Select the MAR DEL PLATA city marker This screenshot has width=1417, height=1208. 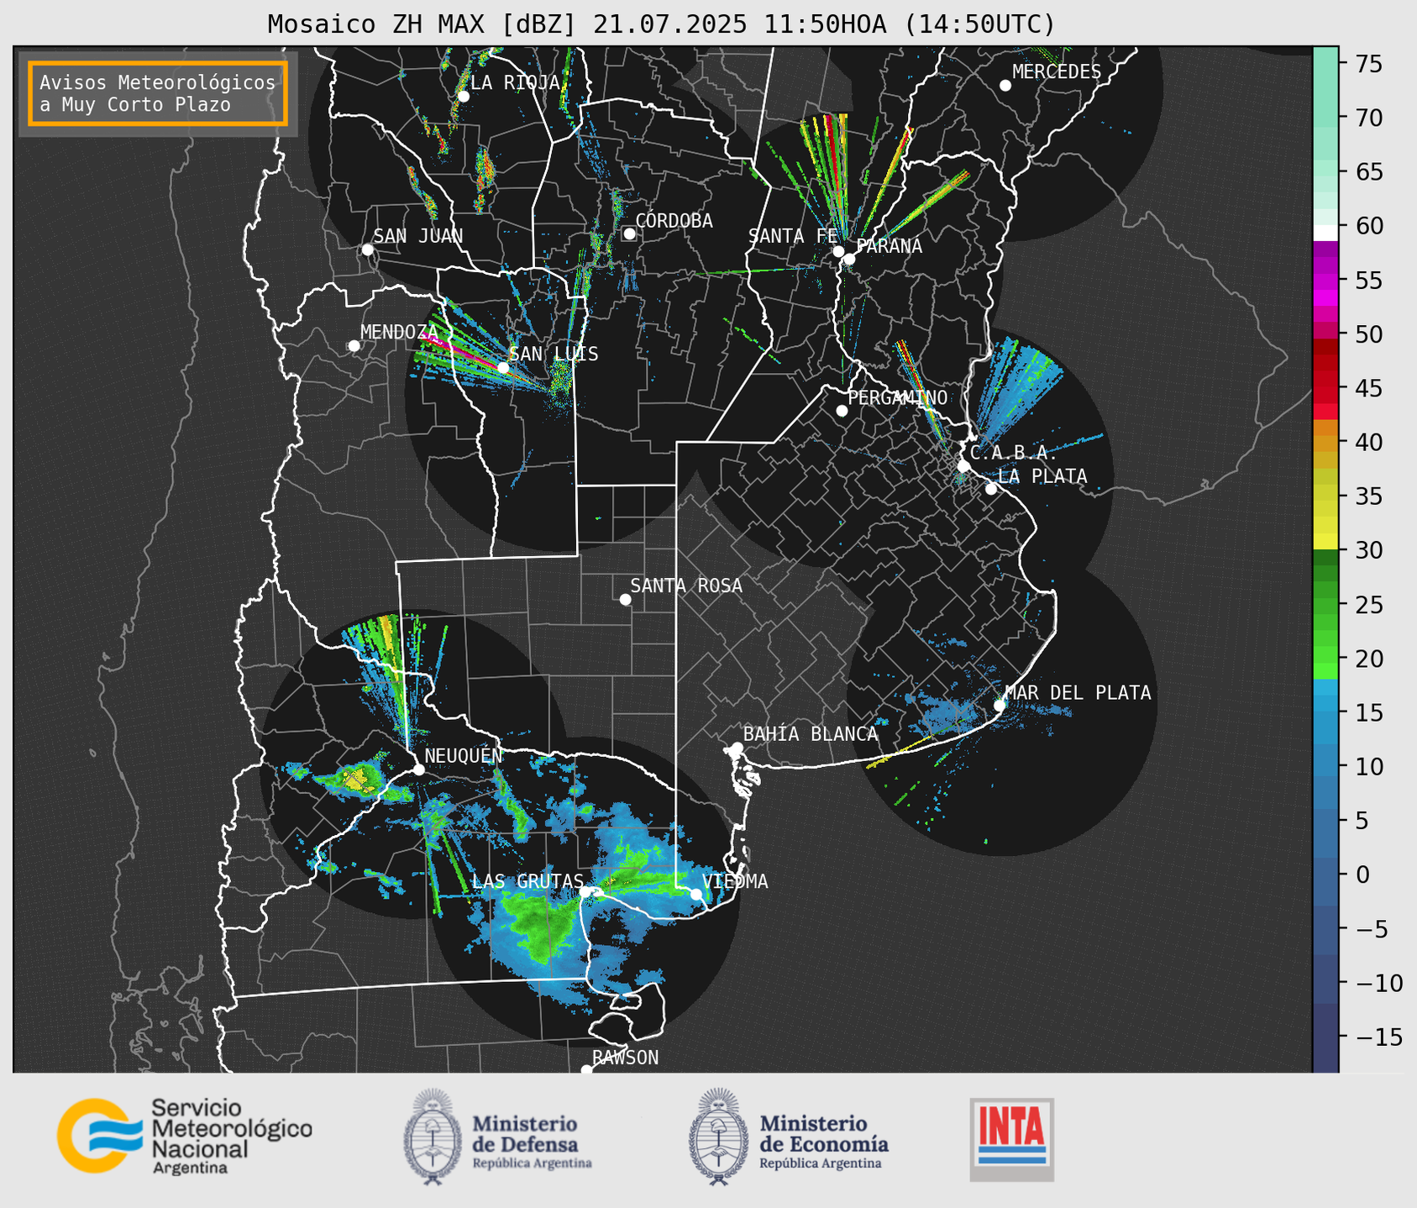[x=1000, y=705]
